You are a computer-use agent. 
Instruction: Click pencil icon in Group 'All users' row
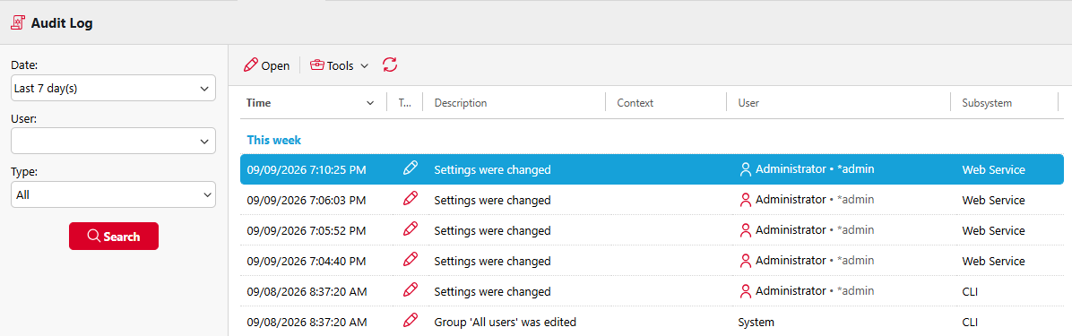[411, 320]
